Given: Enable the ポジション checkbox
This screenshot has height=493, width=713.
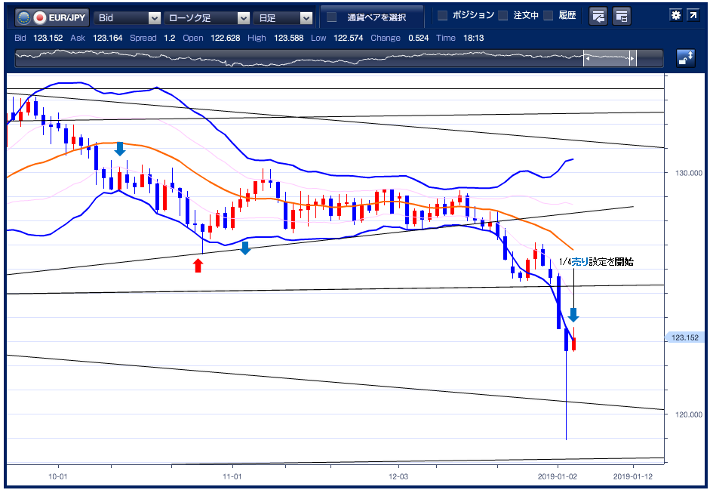Looking at the screenshot, I should (442, 16).
